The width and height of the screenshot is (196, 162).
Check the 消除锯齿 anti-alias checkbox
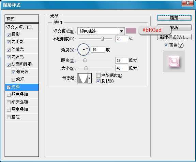(98, 75)
